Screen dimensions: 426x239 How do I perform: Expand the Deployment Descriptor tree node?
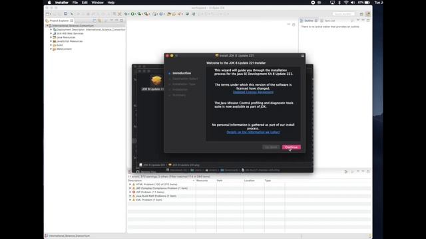[51, 29]
